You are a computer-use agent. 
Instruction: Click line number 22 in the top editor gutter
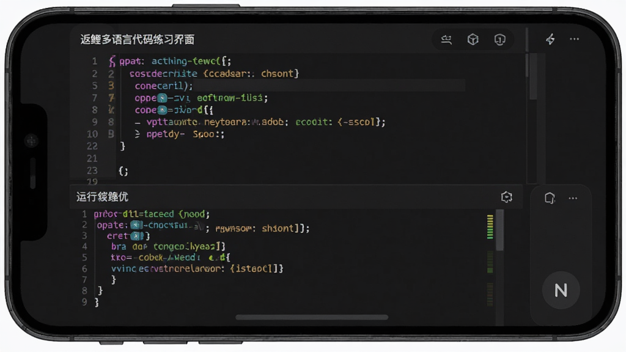(92, 146)
